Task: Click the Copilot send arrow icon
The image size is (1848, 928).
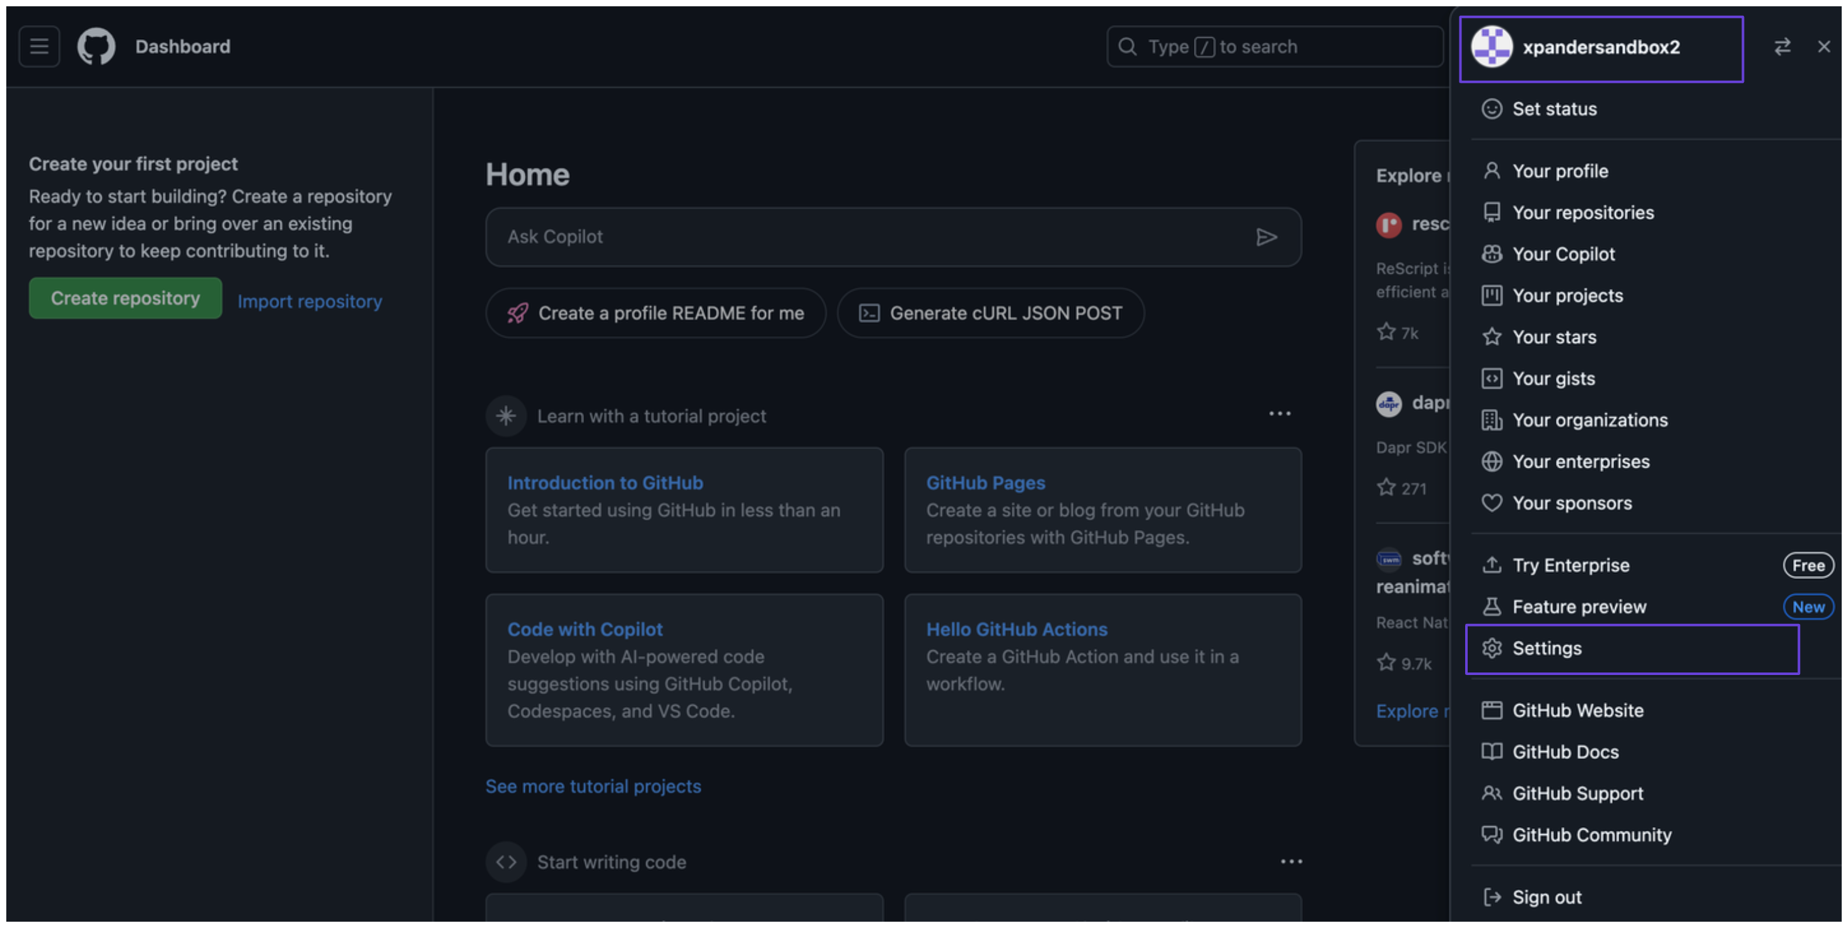Action: [1266, 237]
